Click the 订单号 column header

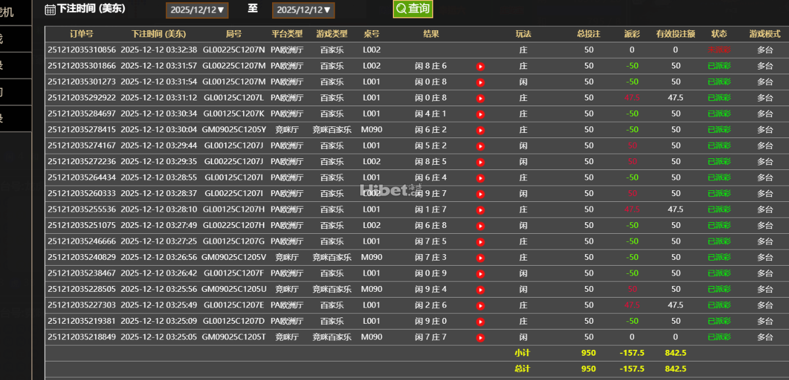click(x=81, y=34)
